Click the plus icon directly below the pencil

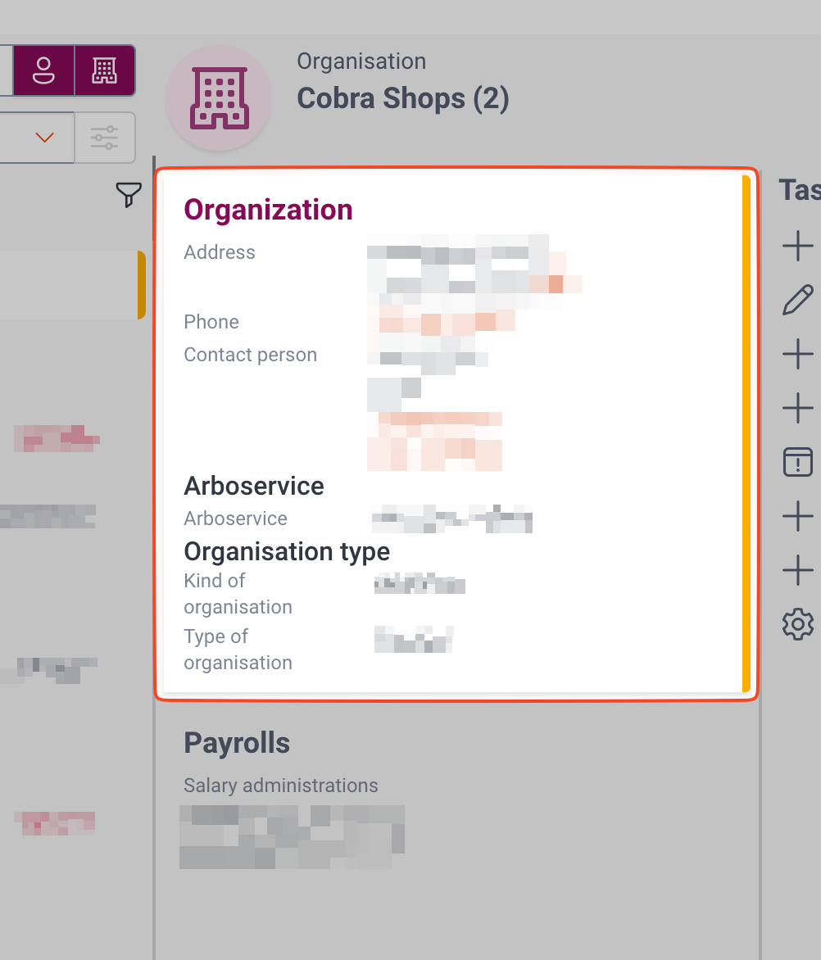tap(798, 354)
